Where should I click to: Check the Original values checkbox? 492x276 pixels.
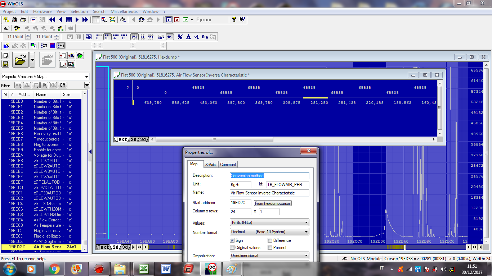232,248
